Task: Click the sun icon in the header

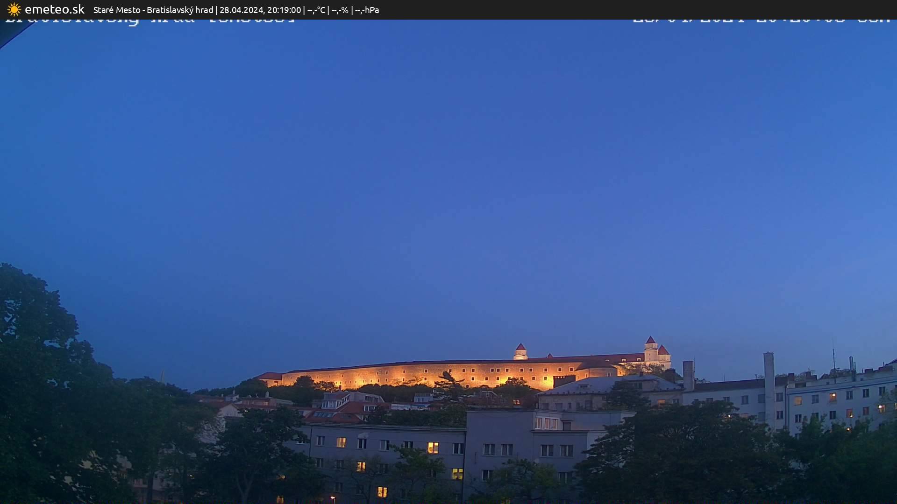Action: (x=14, y=9)
